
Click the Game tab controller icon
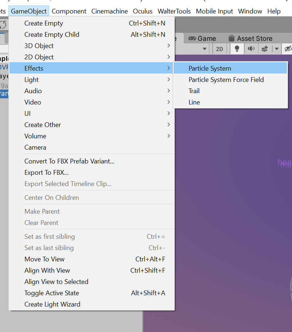coord(192,38)
